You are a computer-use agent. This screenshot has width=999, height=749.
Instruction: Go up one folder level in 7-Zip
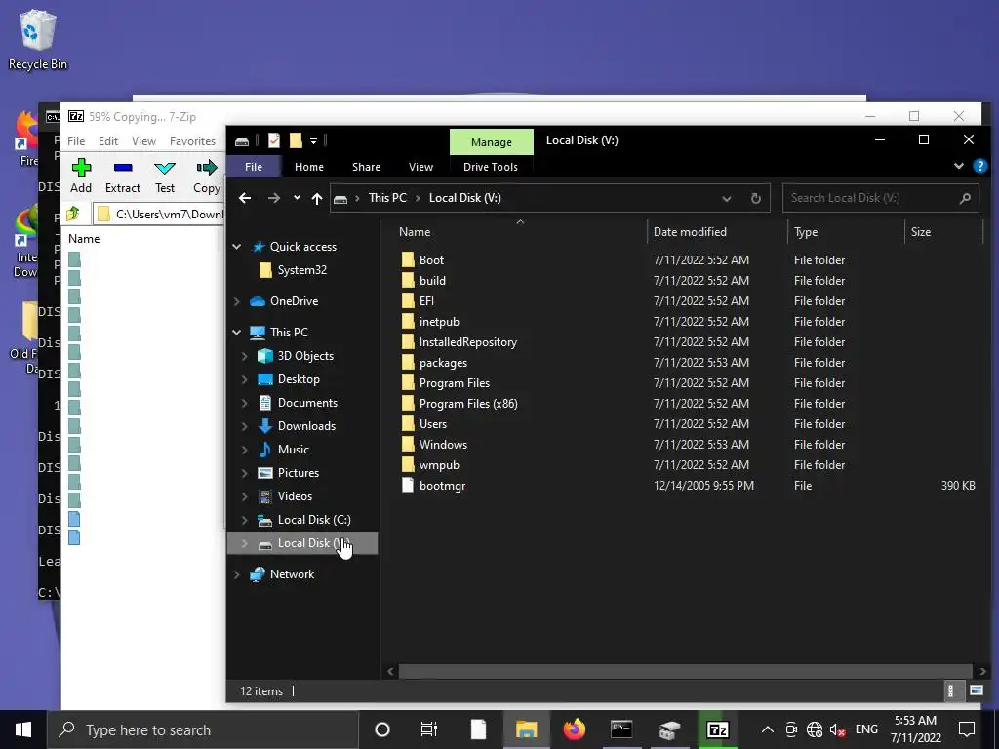pyautogui.click(x=73, y=214)
